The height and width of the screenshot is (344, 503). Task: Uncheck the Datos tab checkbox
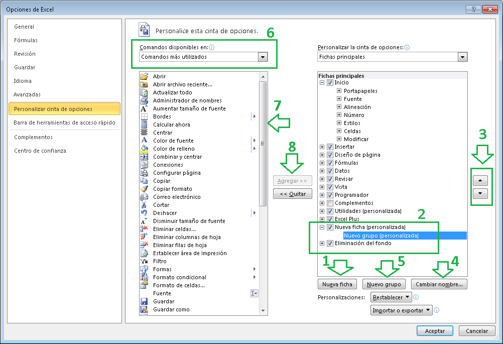point(330,171)
